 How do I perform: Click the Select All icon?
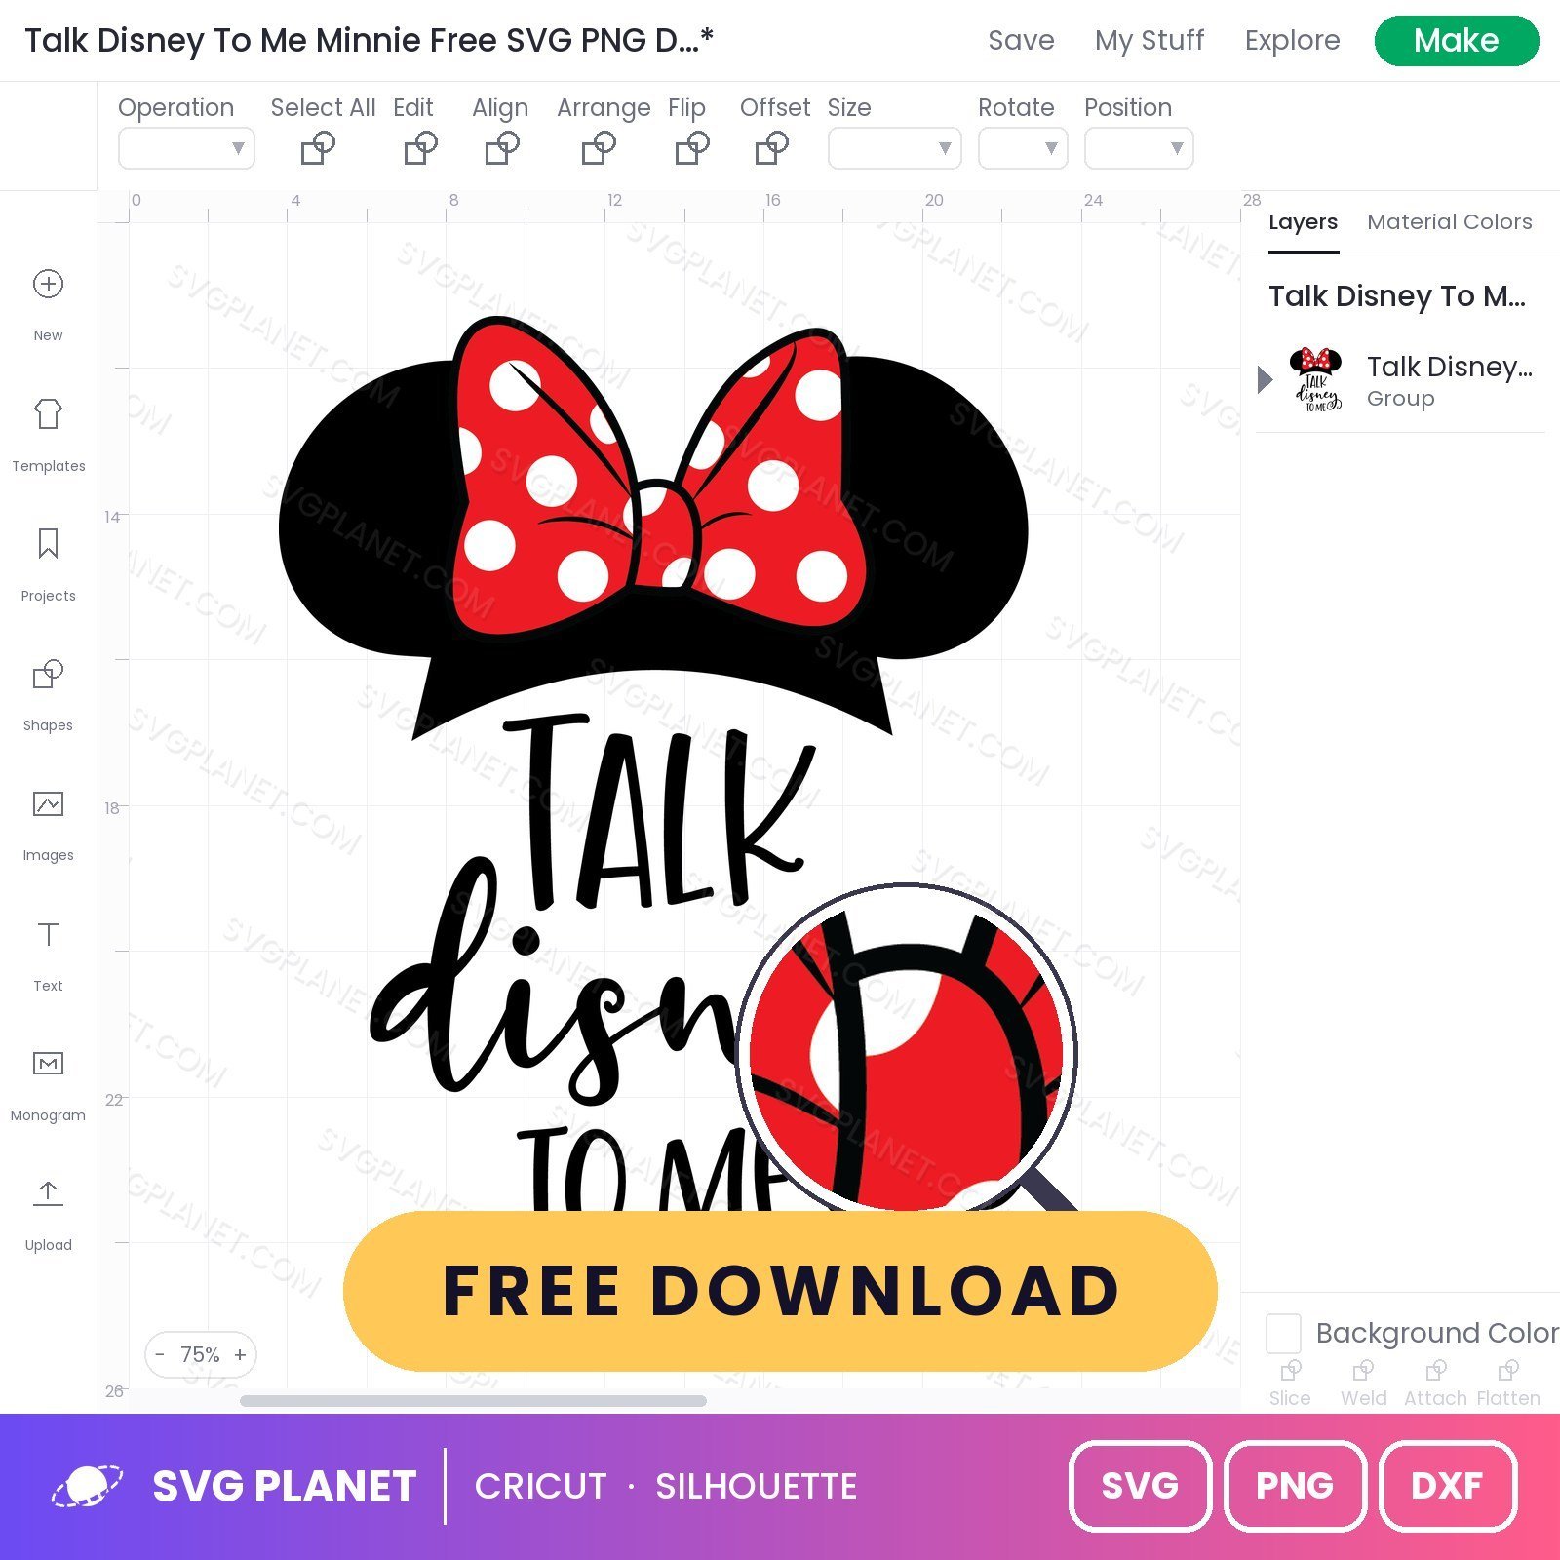pyautogui.click(x=318, y=148)
